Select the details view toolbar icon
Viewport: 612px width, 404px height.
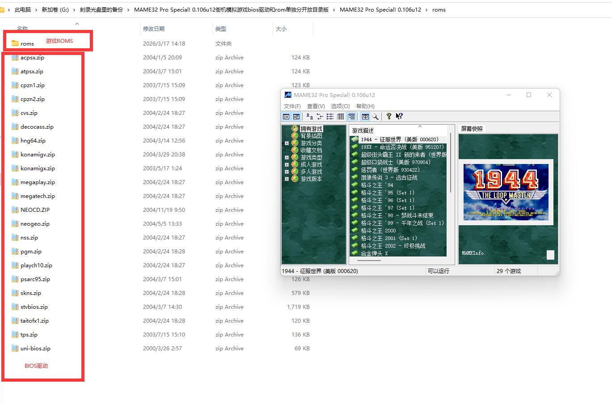tap(340, 117)
